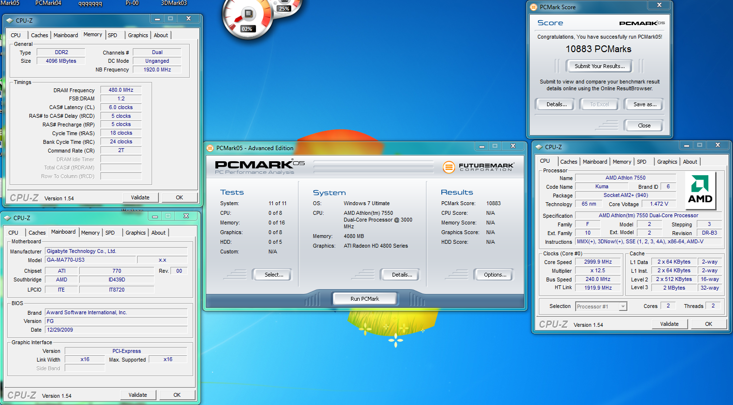This screenshot has height=405, width=733.
Task: Click OK in Memory CPU-Z window
Action: 179,197
